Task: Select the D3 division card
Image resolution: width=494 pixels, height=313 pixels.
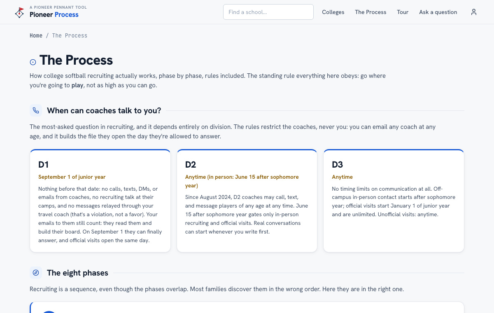Action: [x=394, y=201]
